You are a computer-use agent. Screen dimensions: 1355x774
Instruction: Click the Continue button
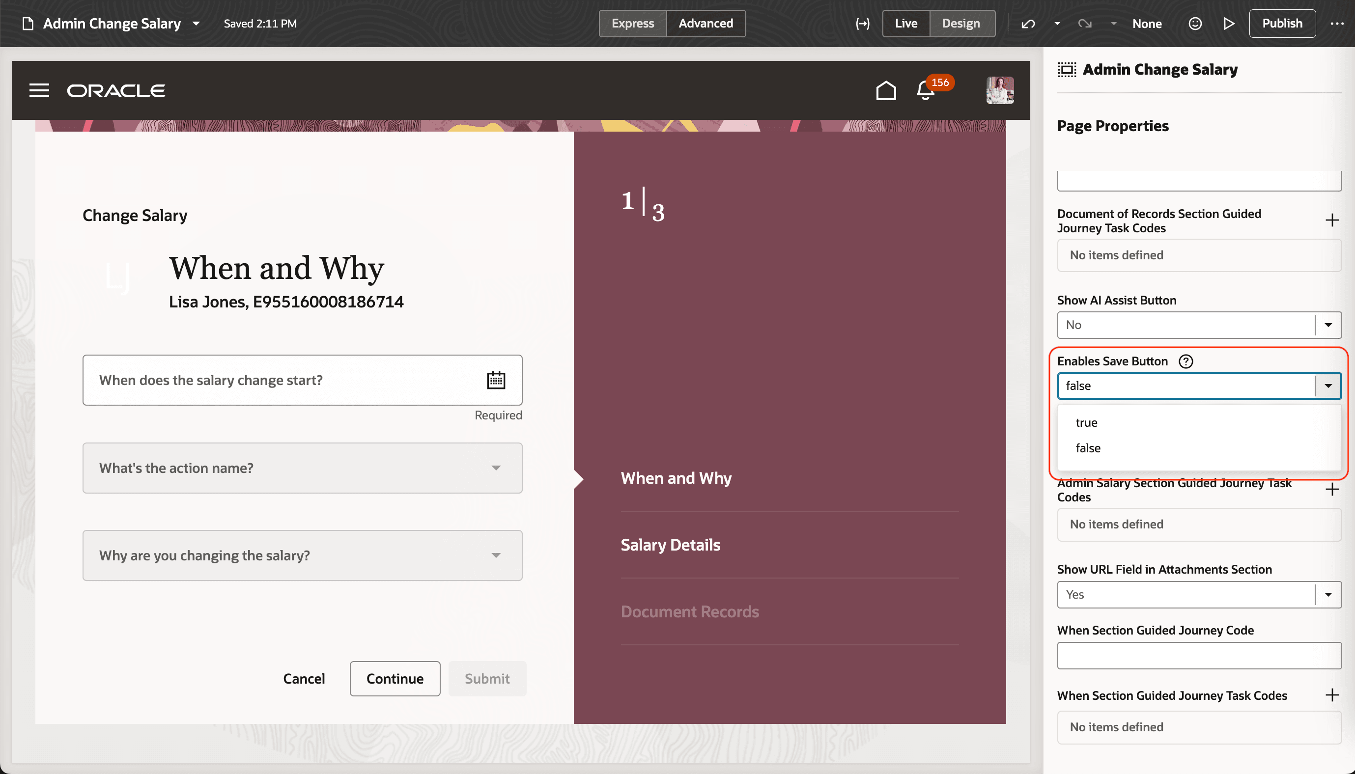[395, 678]
